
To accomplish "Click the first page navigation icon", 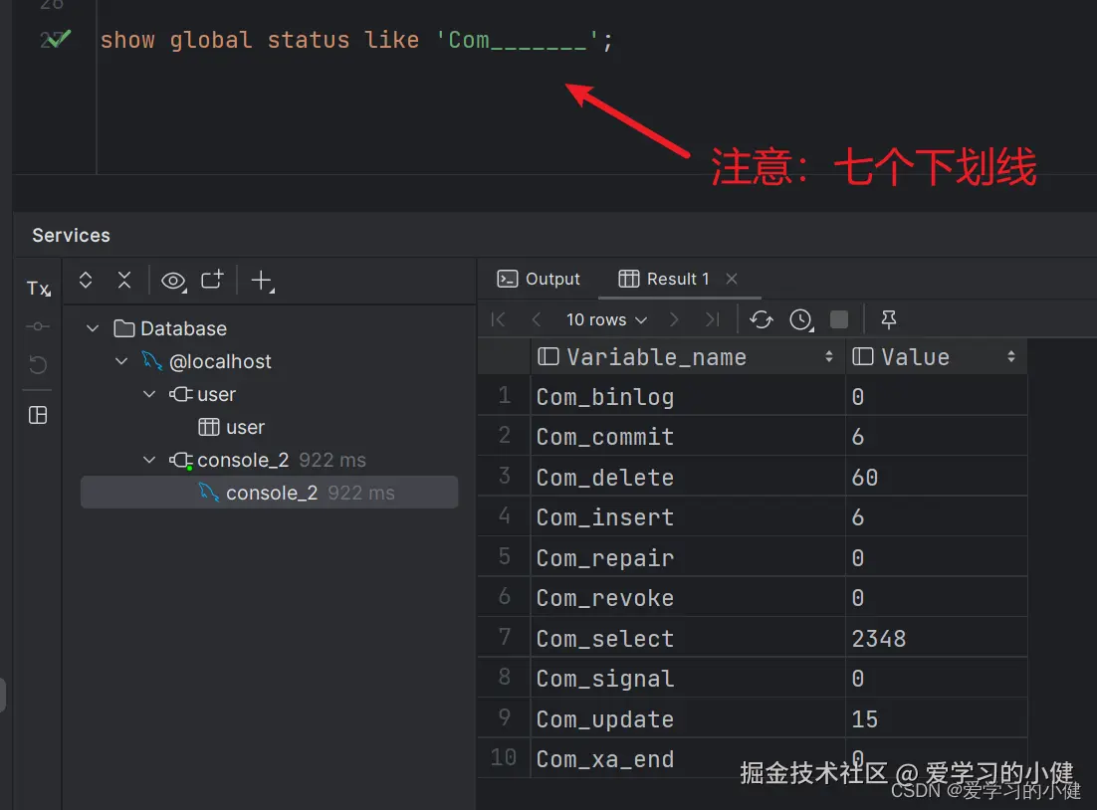I will pos(498,319).
